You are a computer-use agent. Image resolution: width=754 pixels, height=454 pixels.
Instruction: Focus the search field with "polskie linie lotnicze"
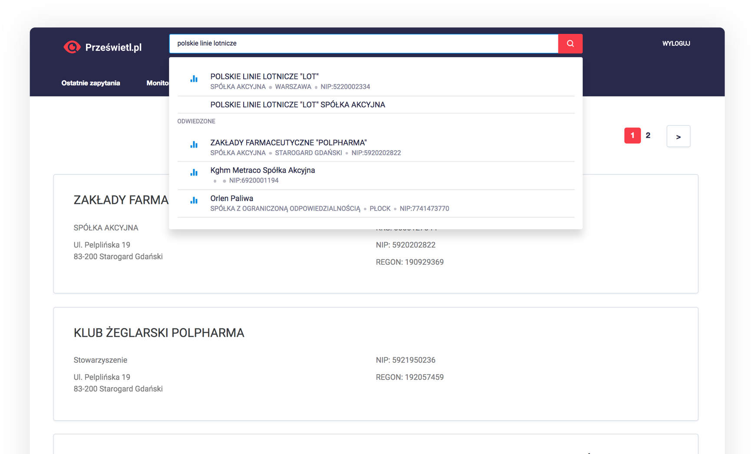coord(363,43)
